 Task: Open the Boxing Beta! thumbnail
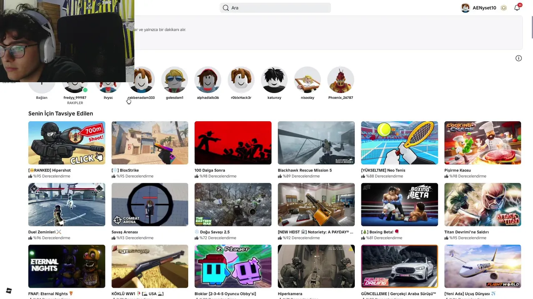399,205
